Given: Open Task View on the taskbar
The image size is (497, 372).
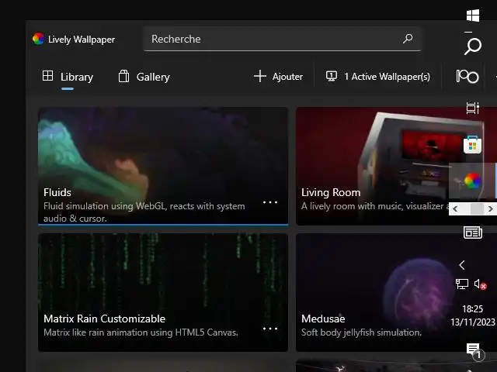Looking at the screenshot, I should point(473,108).
